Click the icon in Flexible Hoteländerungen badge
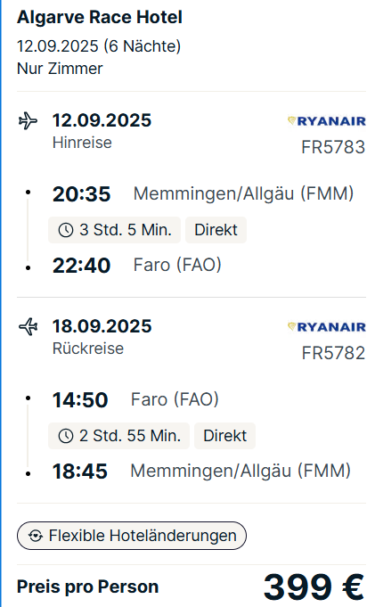Image resolution: width=375 pixels, height=607 pixels. pyautogui.click(x=36, y=536)
